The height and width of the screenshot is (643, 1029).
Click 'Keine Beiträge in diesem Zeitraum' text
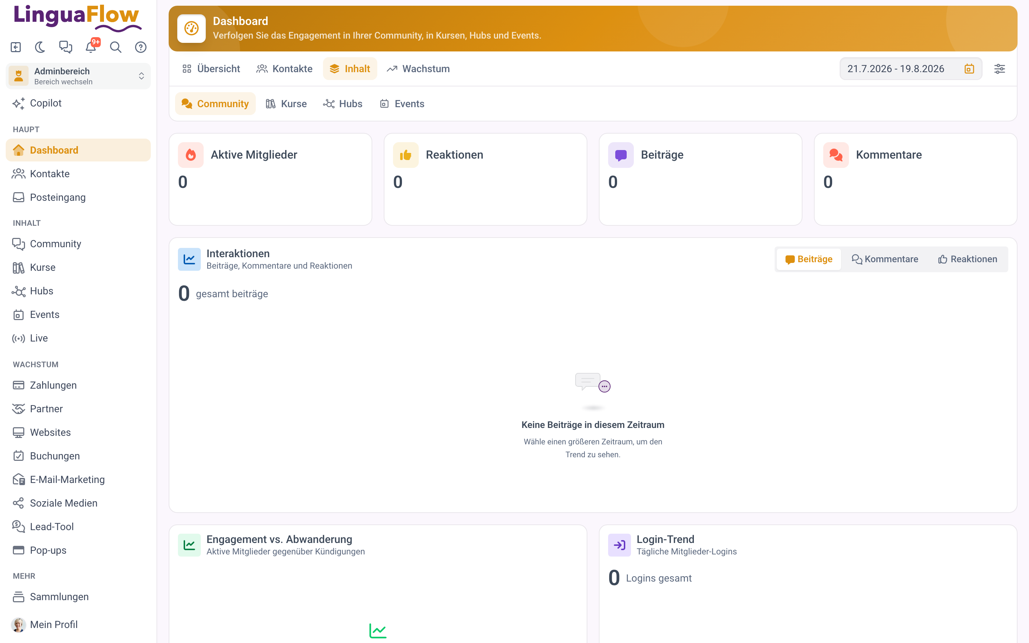[x=593, y=425]
